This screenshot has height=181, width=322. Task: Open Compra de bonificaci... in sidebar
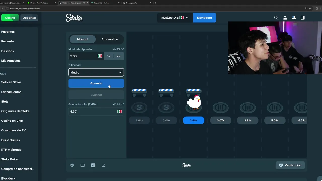pos(18,169)
